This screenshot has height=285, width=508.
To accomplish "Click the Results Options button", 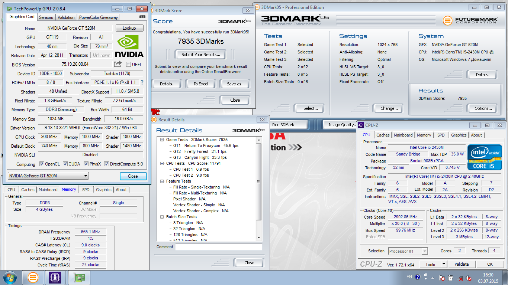I will tap(483, 108).
